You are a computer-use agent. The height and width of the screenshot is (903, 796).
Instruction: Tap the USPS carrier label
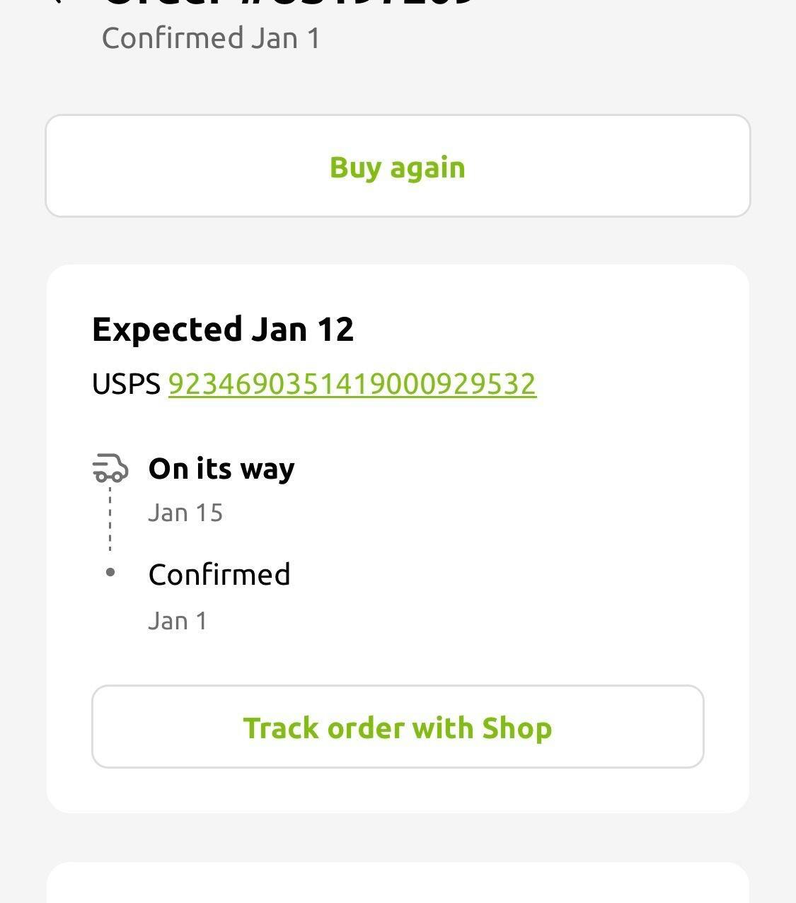click(x=127, y=384)
